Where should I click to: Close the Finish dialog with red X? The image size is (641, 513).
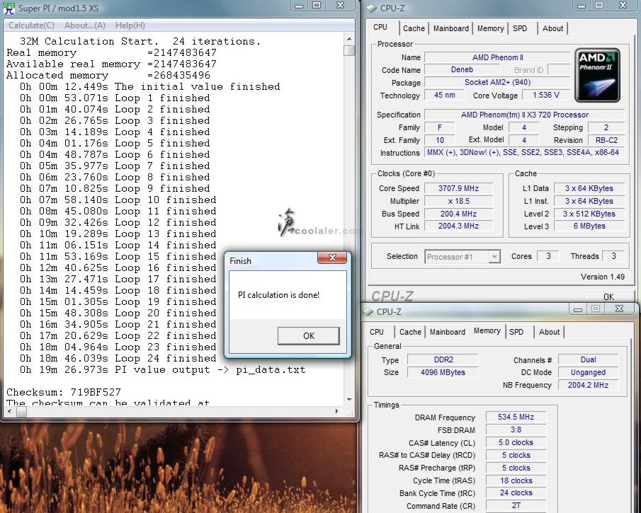[x=332, y=258]
